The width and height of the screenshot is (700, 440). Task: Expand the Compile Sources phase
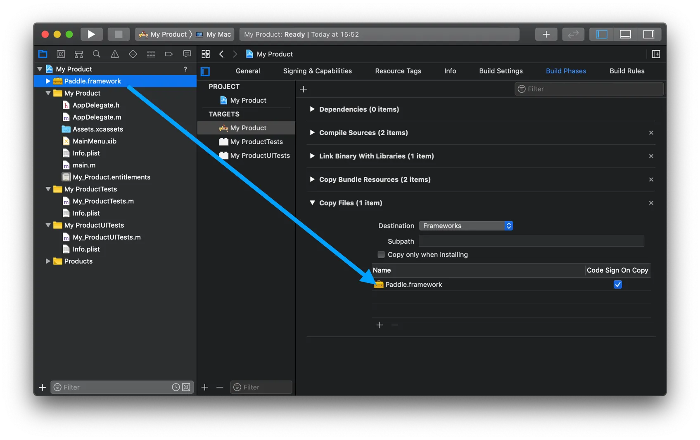coord(312,132)
